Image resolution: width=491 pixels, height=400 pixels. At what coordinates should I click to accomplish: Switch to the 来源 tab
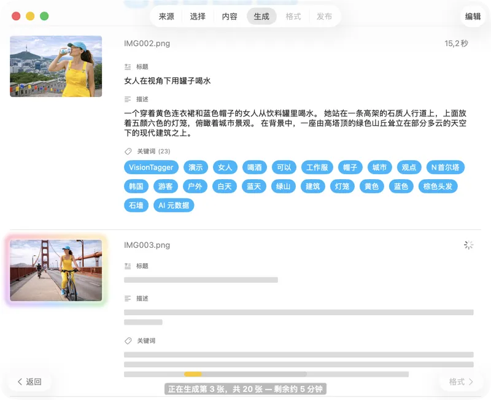pyautogui.click(x=166, y=16)
